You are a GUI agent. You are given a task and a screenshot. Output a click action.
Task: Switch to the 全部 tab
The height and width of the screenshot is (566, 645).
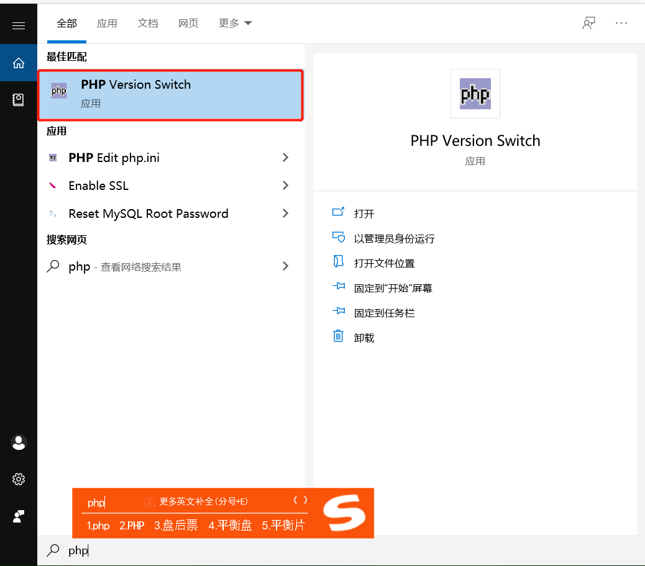point(66,24)
